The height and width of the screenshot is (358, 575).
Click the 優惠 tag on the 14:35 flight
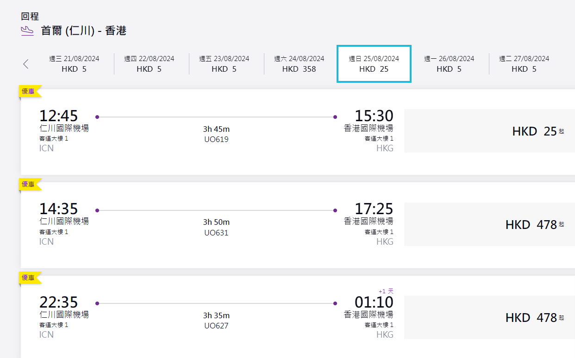pos(29,184)
